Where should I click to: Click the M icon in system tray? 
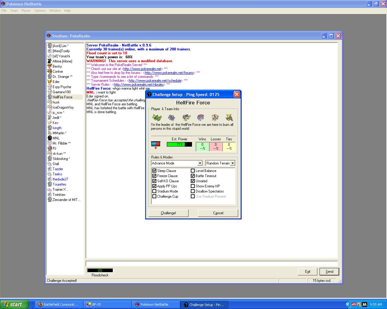pos(365,304)
